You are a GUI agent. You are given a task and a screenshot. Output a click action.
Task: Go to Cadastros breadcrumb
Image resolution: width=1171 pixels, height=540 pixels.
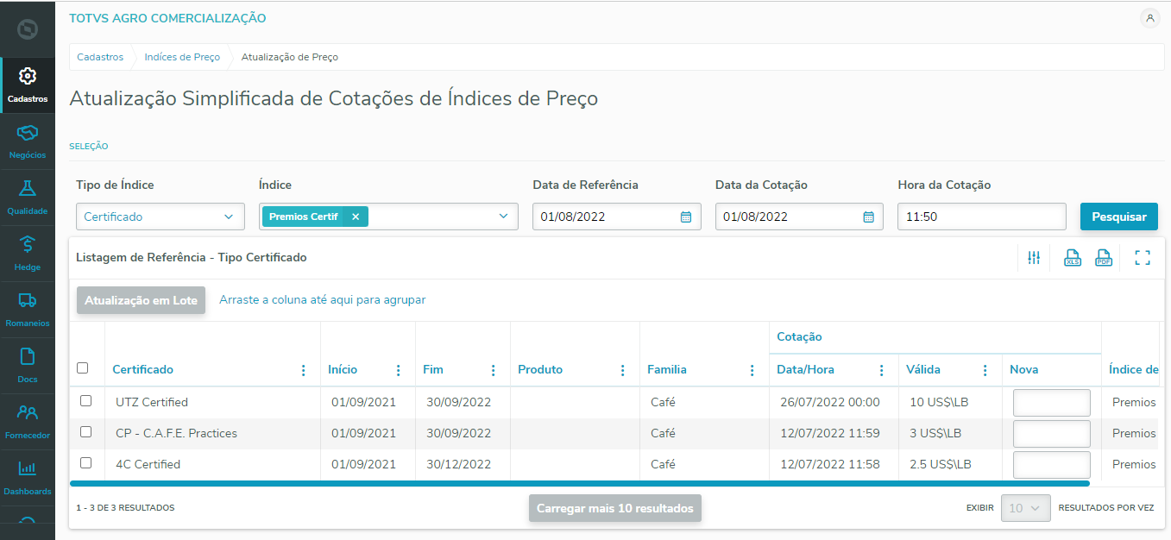pyautogui.click(x=100, y=57)
